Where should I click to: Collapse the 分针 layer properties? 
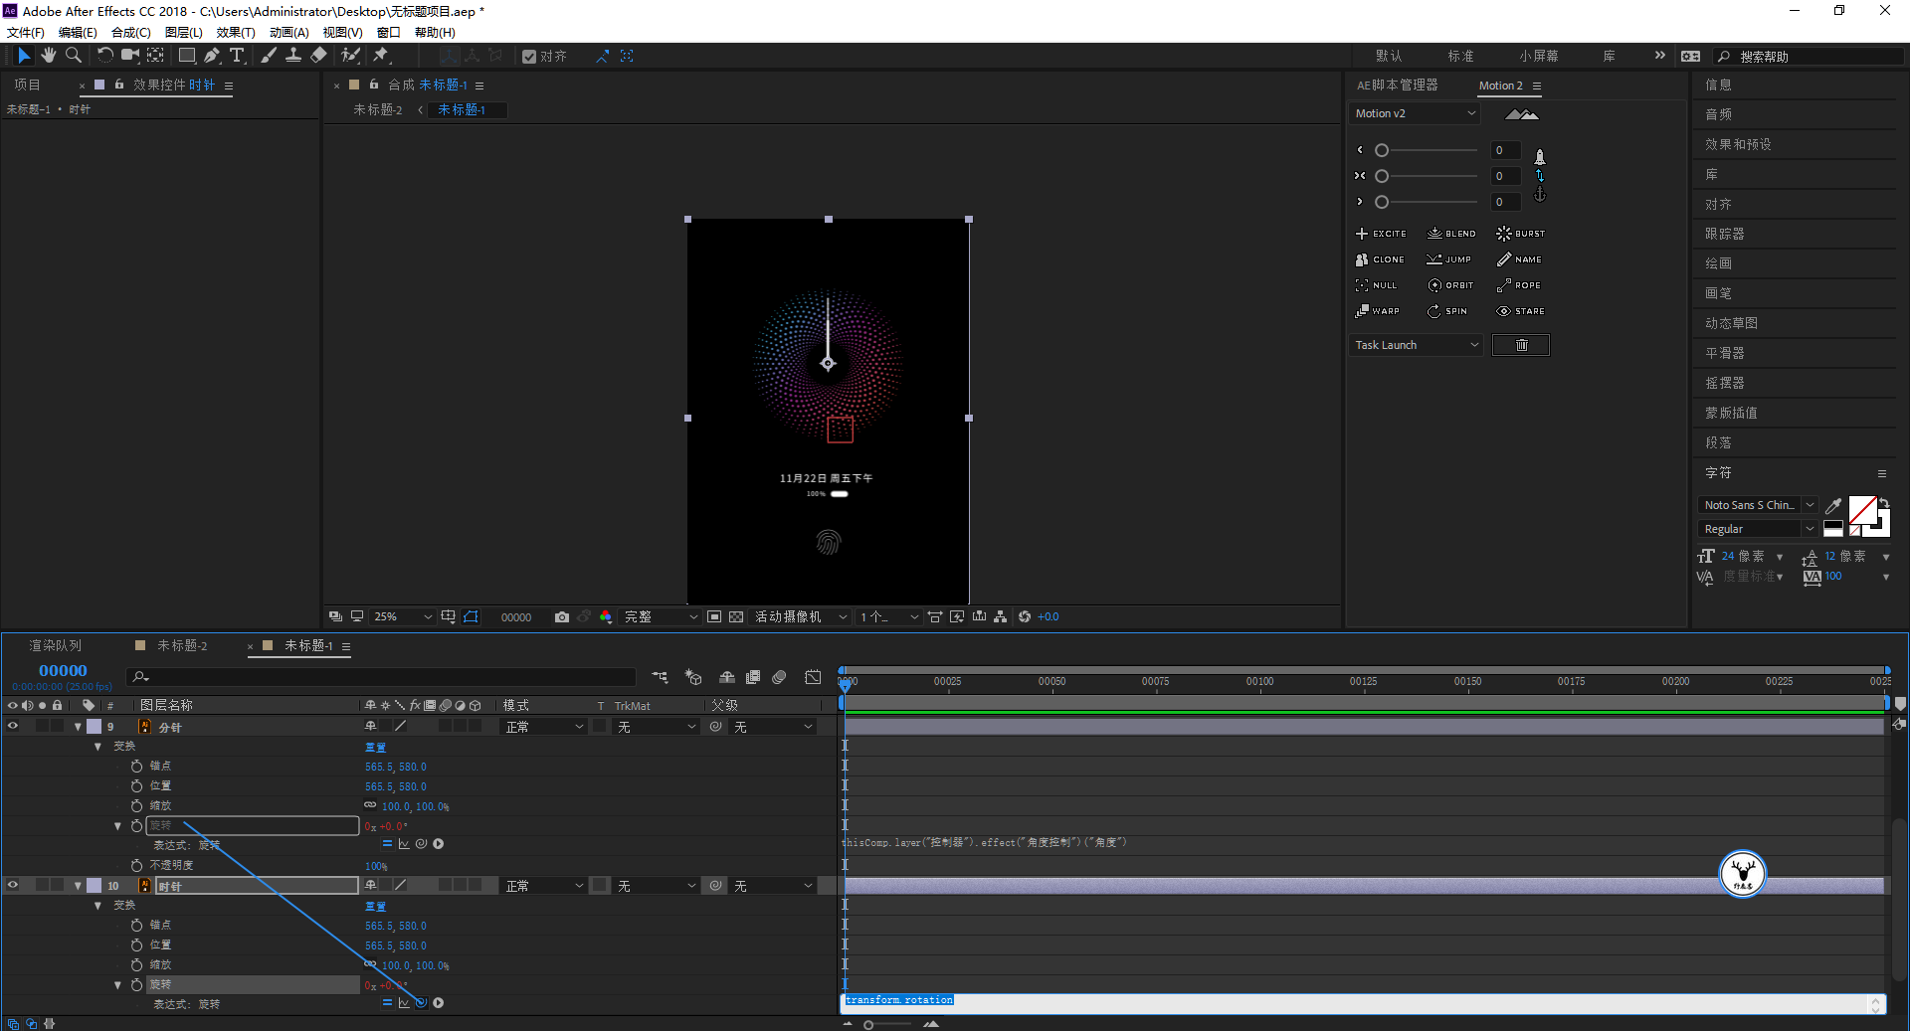(x=78, y=727)
